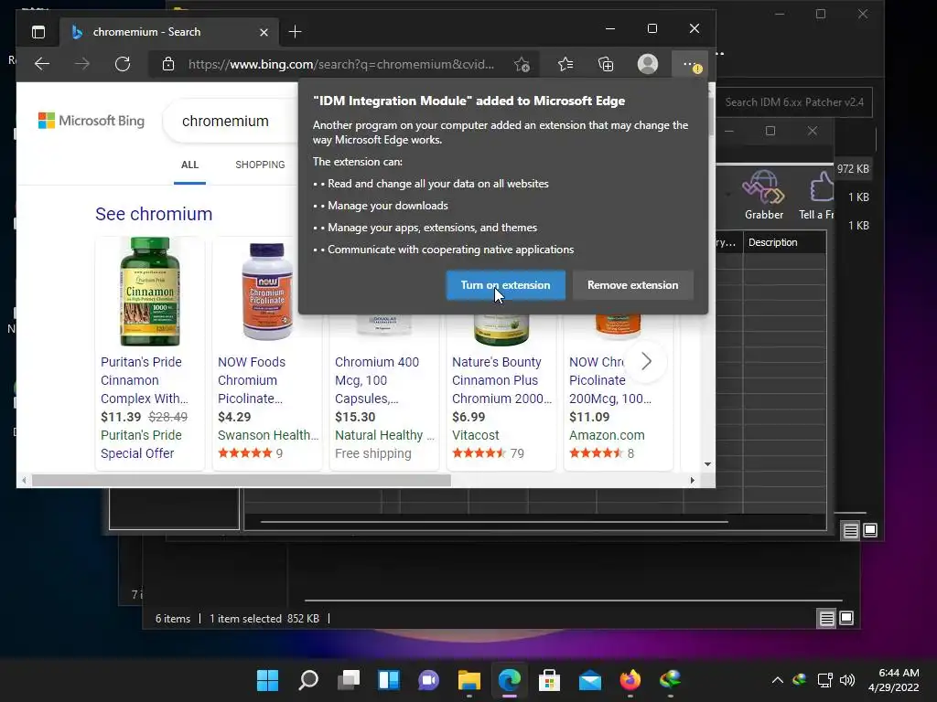Close the chromemium - Search tab
The width and height of the screenshot is (937, 702).
coord(264,32)
